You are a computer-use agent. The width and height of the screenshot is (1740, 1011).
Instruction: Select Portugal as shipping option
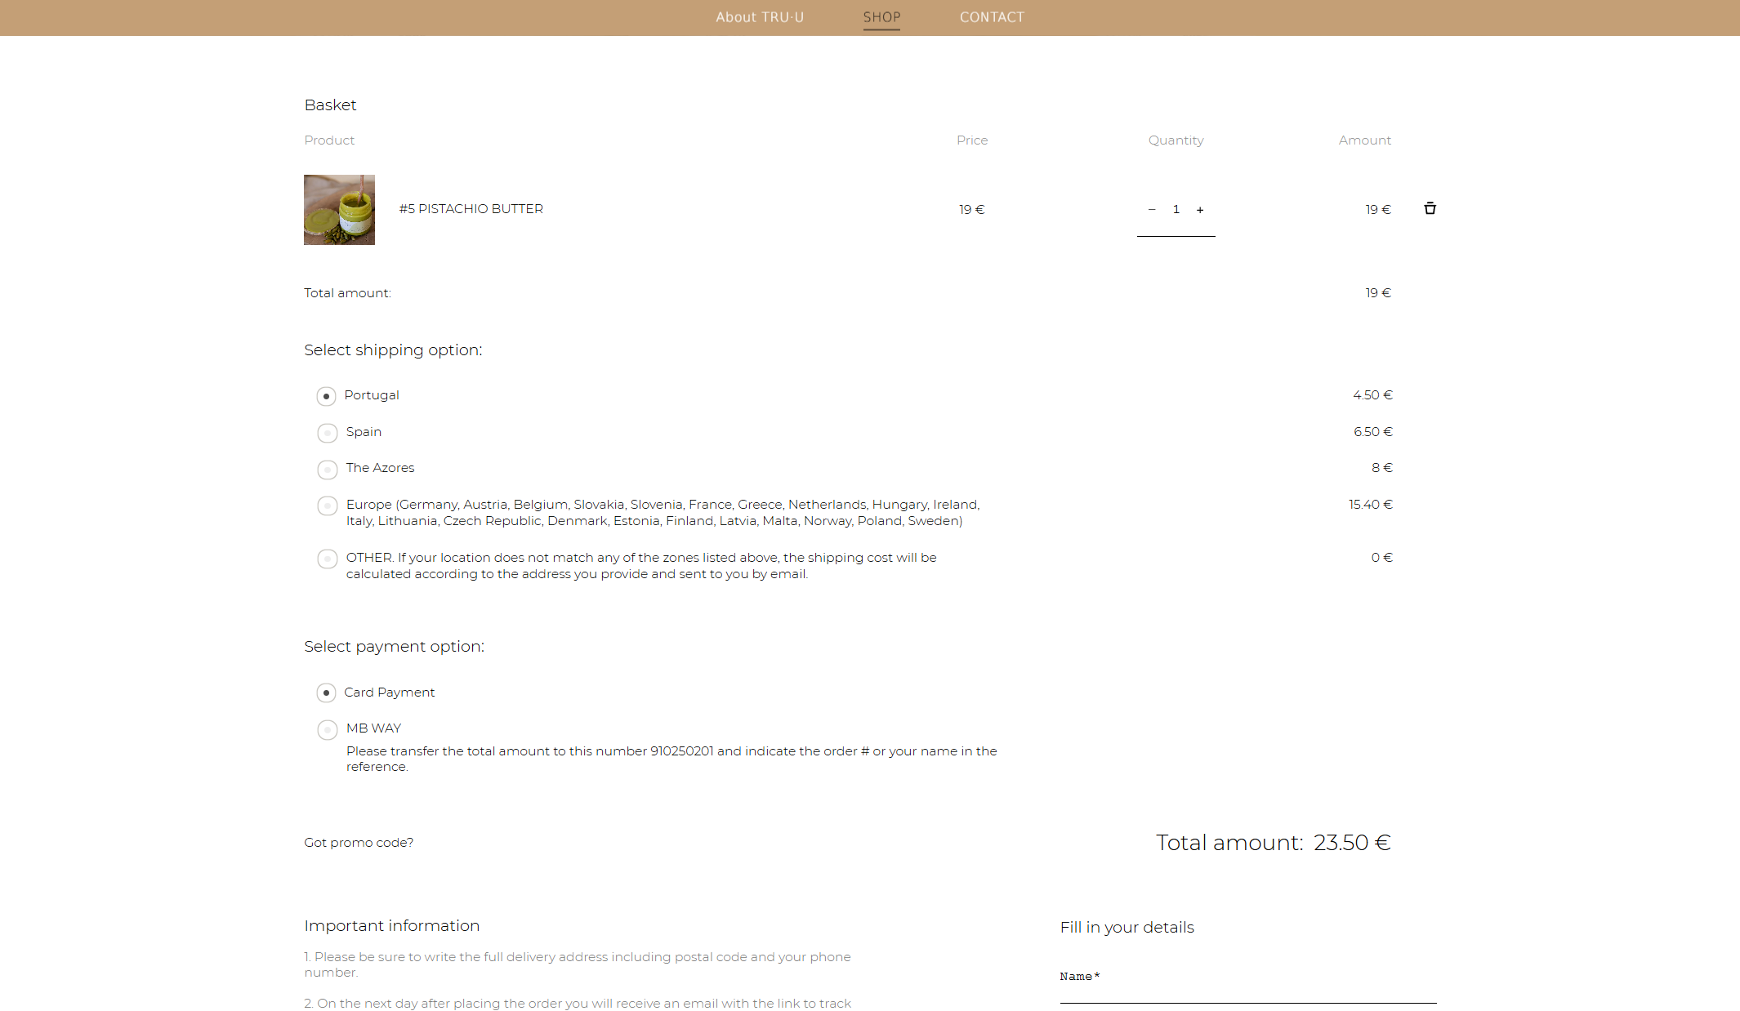327,396
